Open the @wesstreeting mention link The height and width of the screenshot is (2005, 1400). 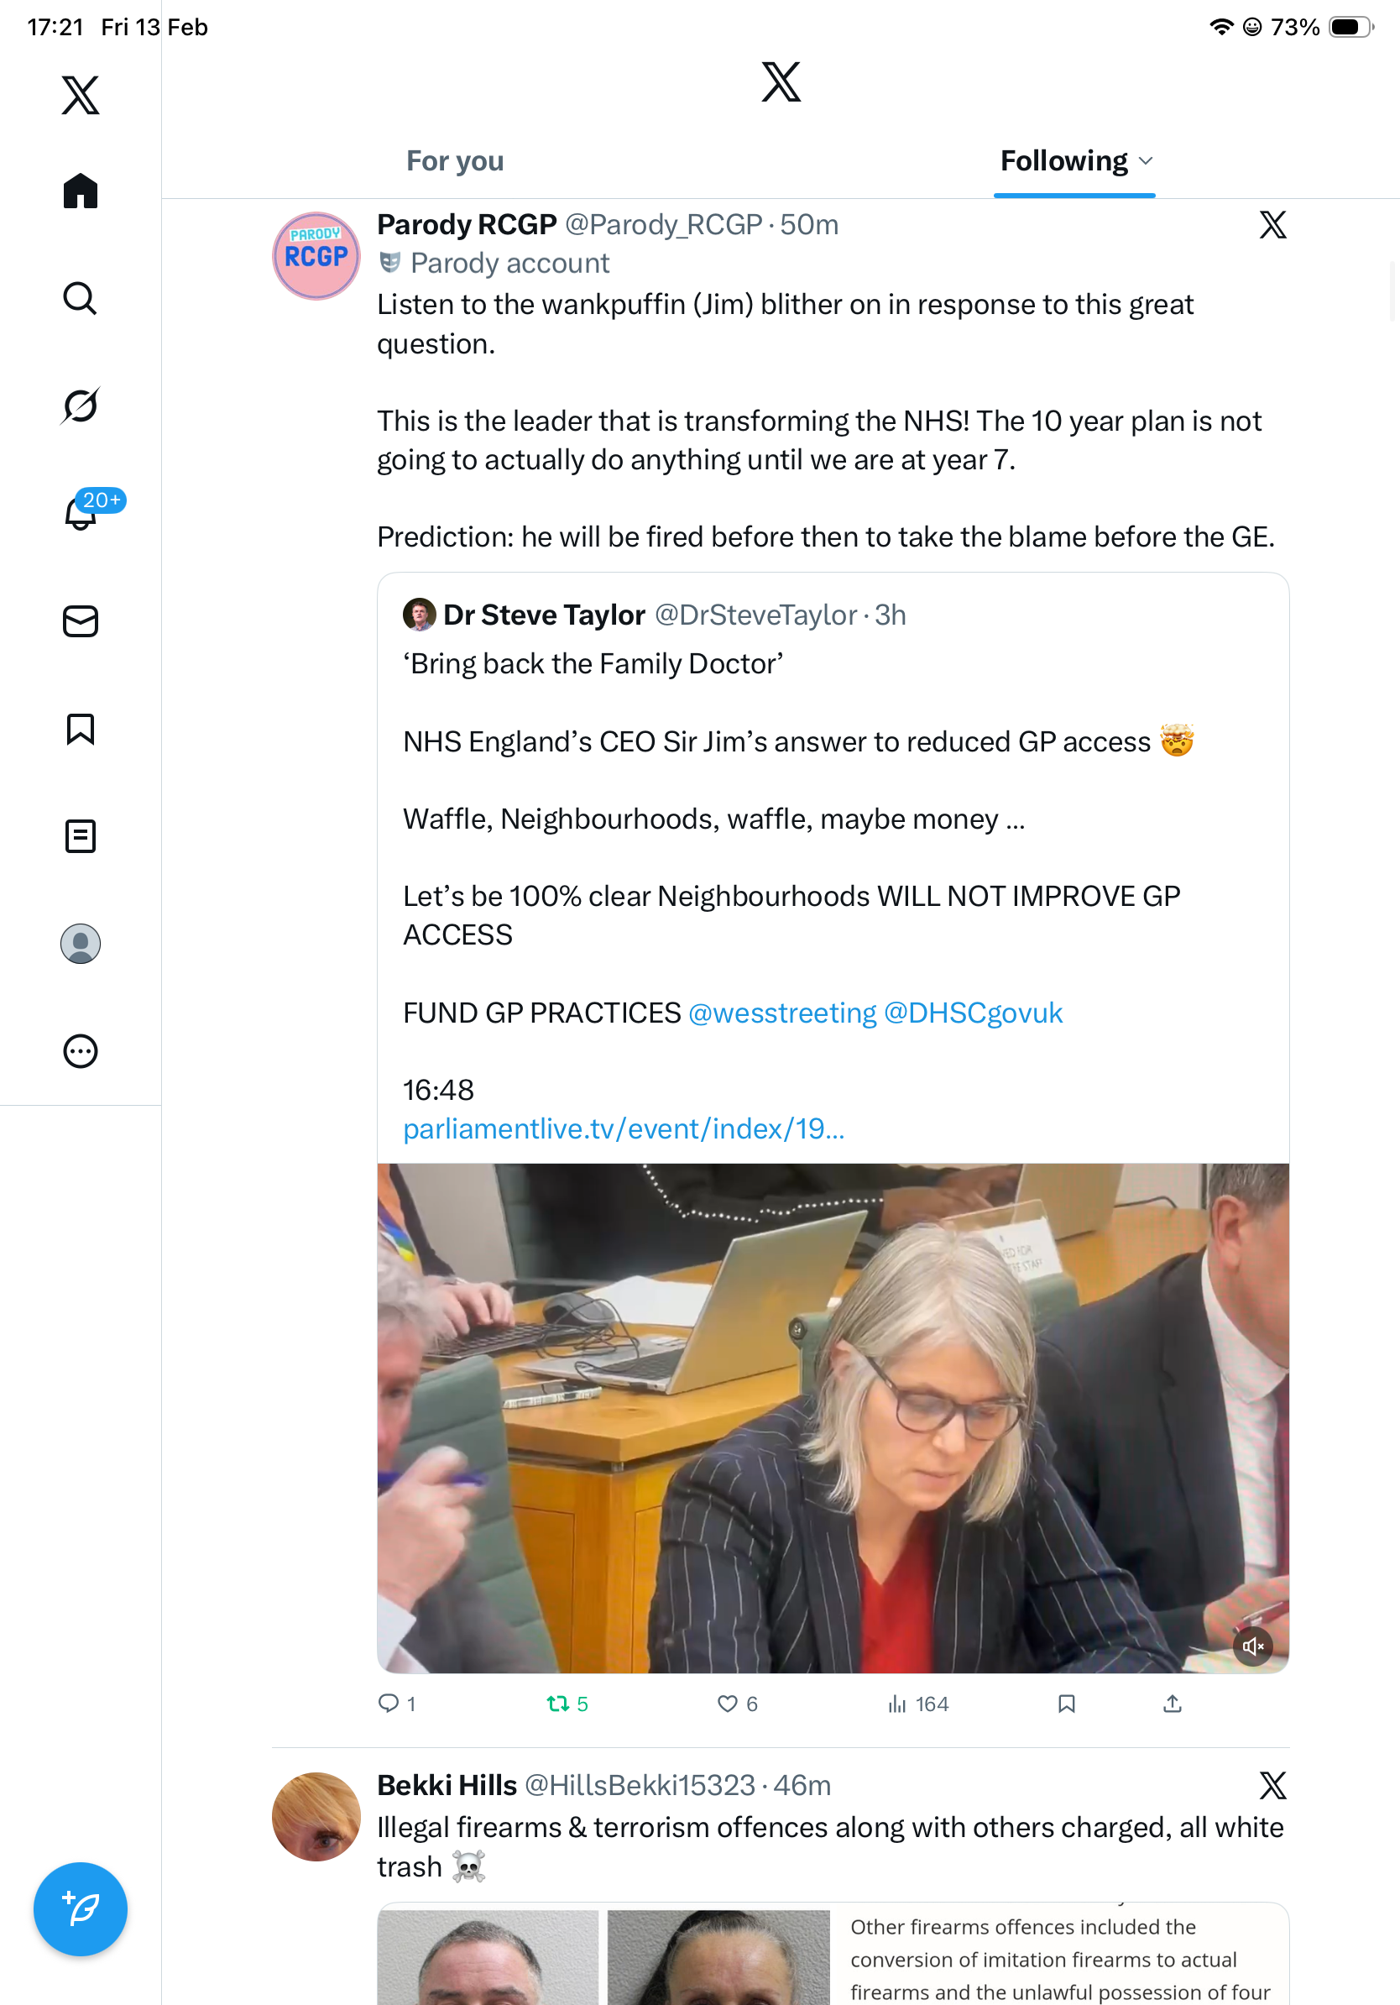point(782,1012)
